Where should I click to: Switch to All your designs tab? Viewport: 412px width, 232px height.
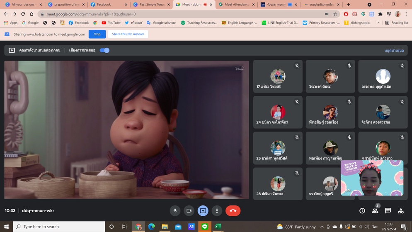pyautogui.click(x=23, y=5)
